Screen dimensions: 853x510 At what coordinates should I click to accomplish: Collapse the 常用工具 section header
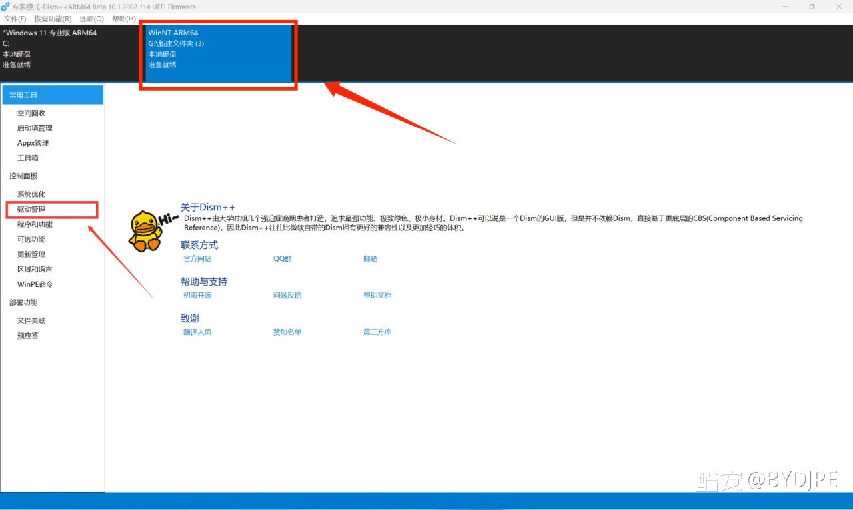(53, 95)
